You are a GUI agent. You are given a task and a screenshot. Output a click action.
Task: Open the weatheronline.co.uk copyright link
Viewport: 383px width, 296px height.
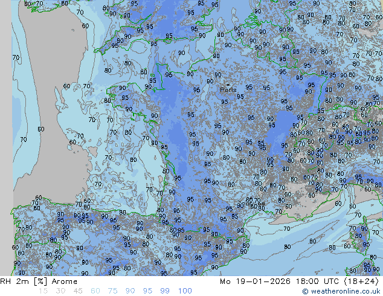[341, 291]
